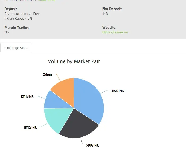186x150 pixels.
Task: Click the XRP/INR chart label
Action: coord(92,145)
